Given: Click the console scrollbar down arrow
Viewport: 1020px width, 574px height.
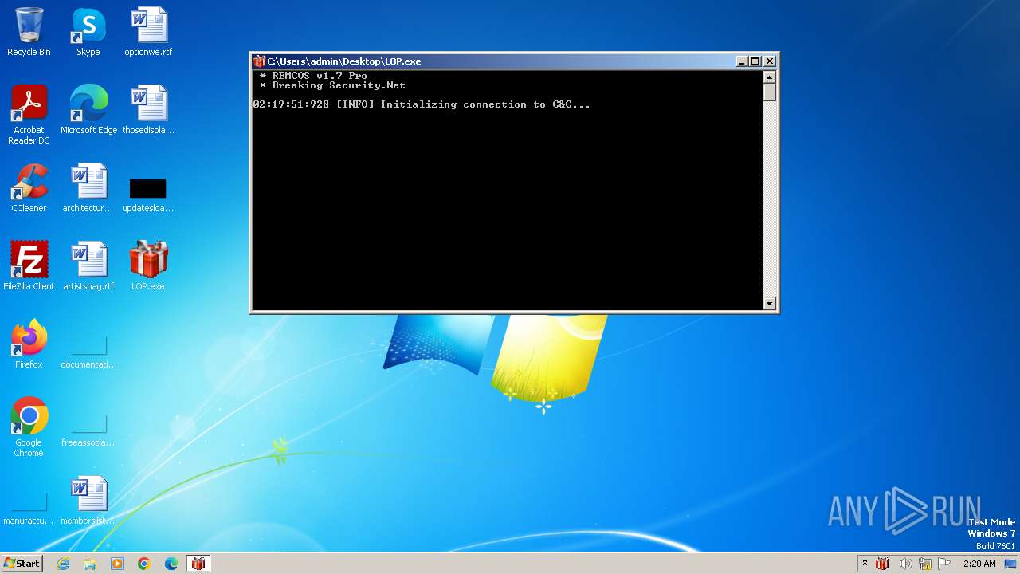Looking at the screenshot, I should coord(769,303).
